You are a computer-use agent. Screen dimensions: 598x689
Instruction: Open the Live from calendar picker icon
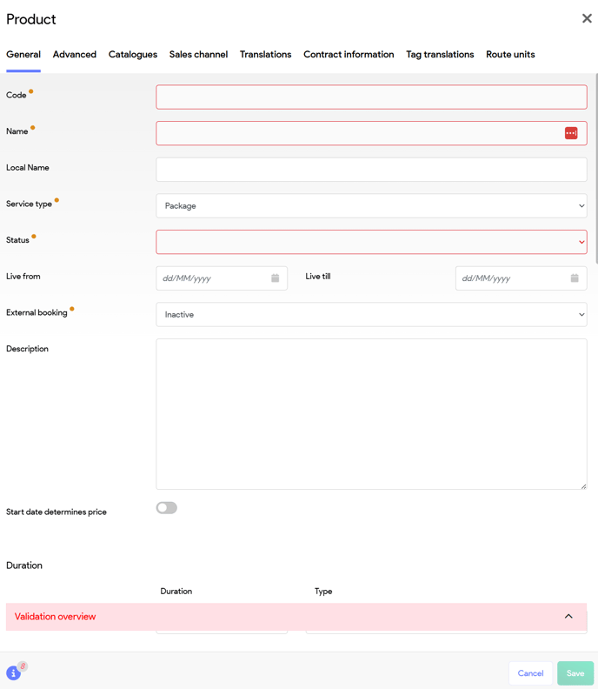coord(275,278)
